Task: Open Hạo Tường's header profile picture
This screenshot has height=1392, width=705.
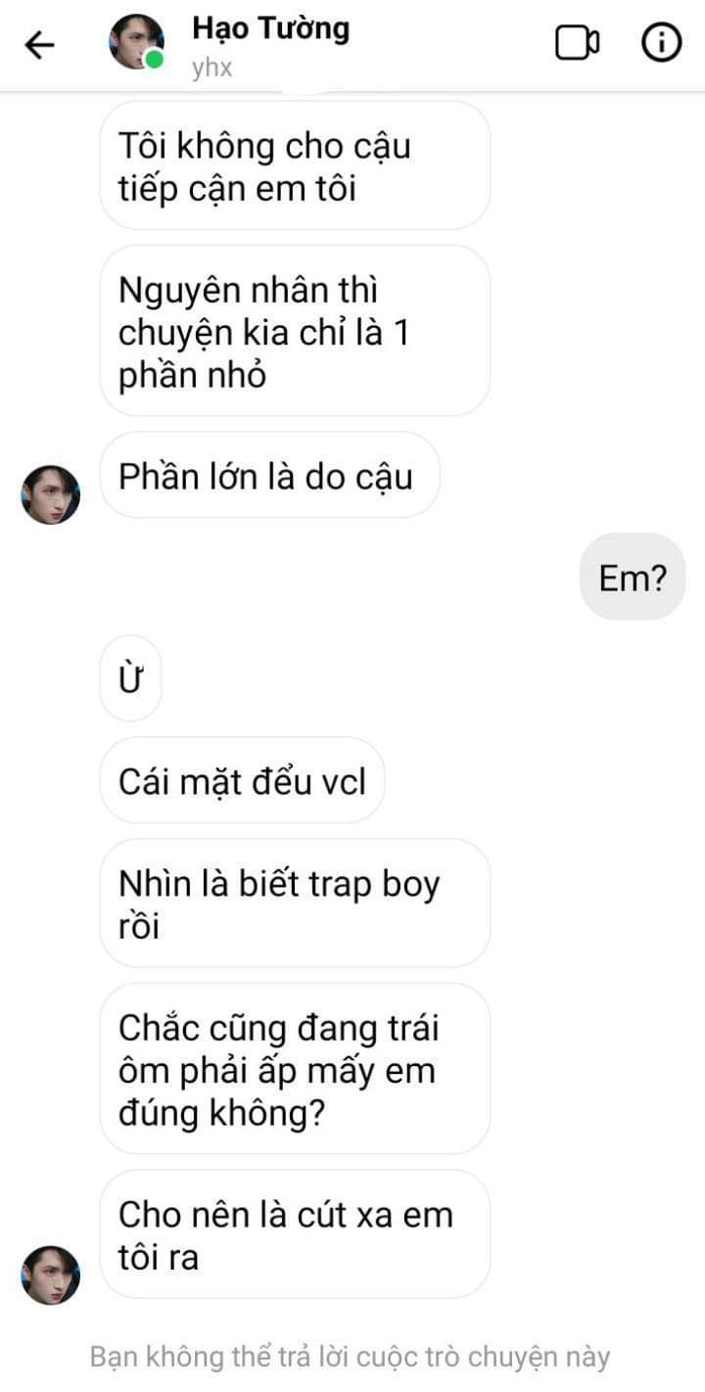Action: coord(136,43)
